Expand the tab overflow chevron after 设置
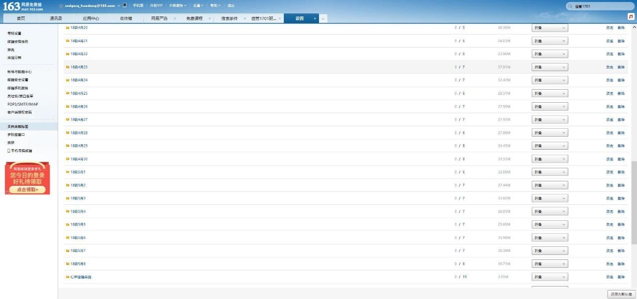 pyautogui.click(x=323, y=19)
